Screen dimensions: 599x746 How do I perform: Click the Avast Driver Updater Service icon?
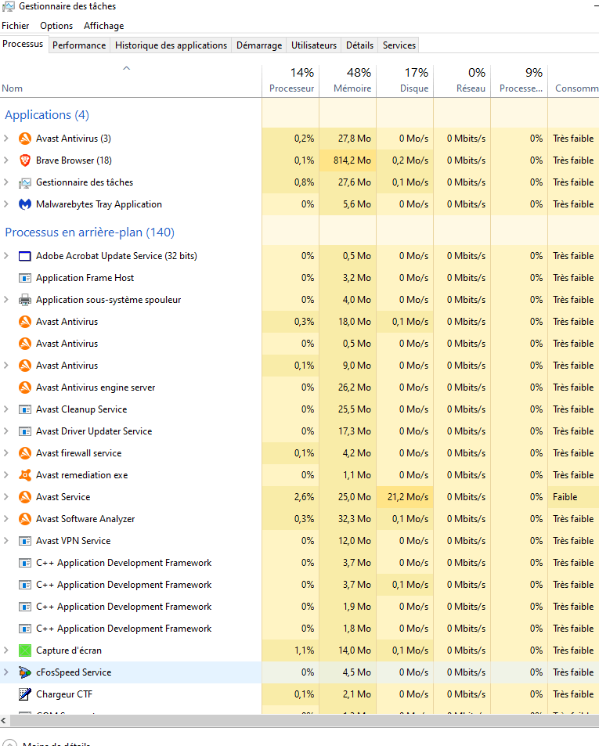click(x=25, y=431)
